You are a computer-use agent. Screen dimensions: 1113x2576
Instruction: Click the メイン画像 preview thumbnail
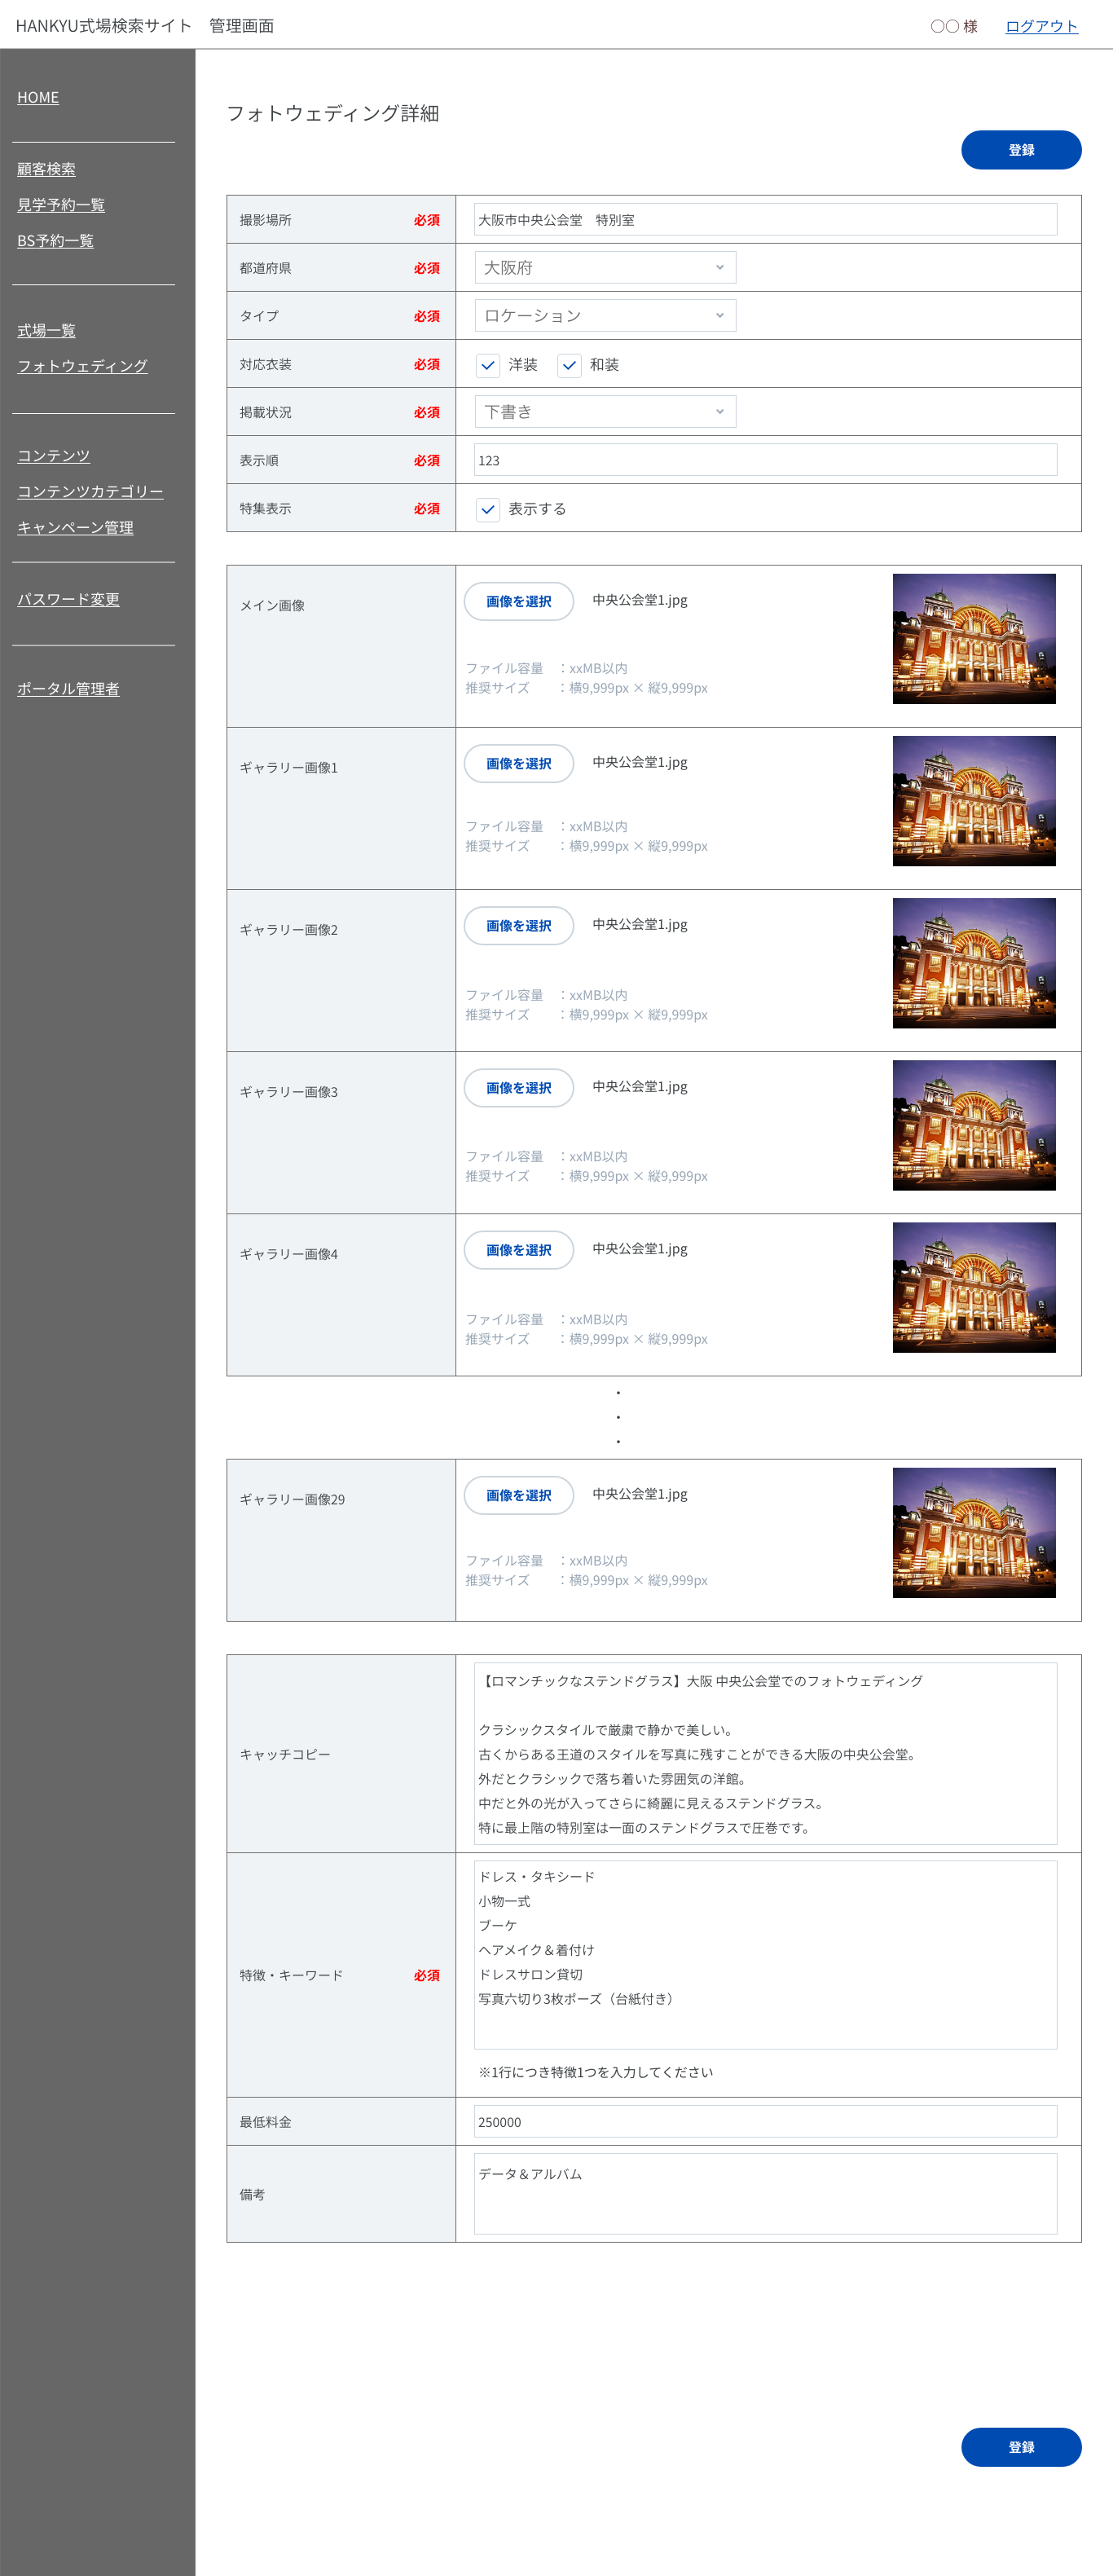(x=973, y=639)
